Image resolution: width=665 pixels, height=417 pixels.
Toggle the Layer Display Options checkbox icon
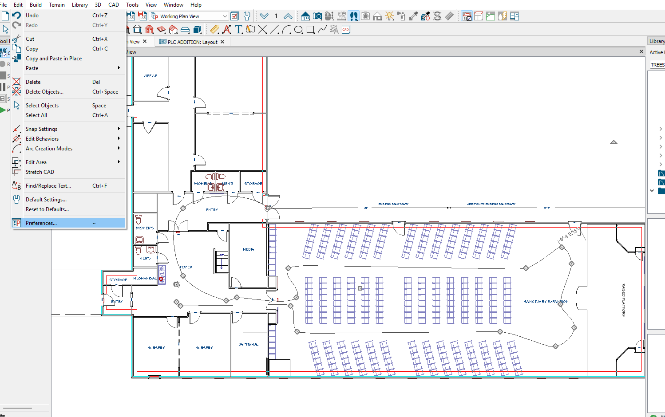click(235, 16)
